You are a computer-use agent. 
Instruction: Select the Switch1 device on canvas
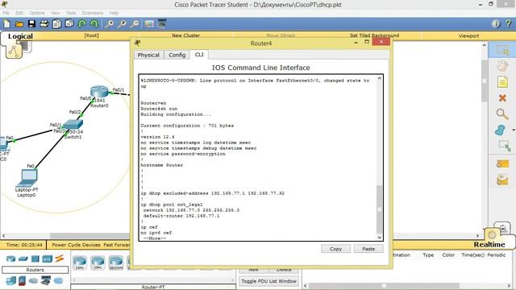(73, 124)
